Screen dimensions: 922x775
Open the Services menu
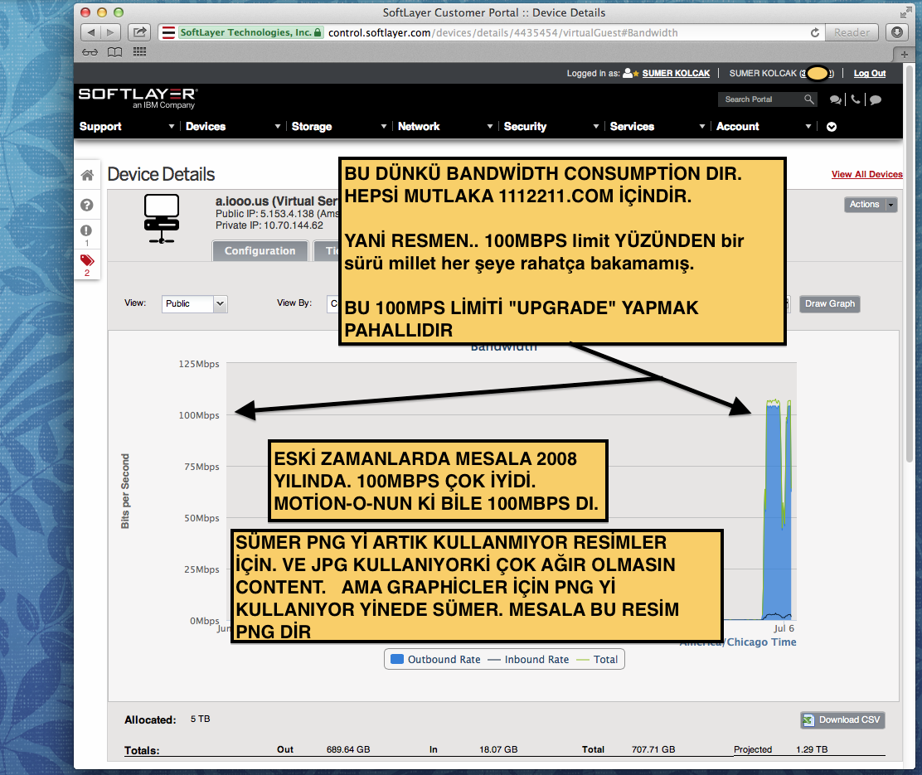click(632, 127)
